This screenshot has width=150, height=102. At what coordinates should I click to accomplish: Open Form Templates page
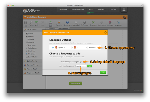[x=78, y=9]
